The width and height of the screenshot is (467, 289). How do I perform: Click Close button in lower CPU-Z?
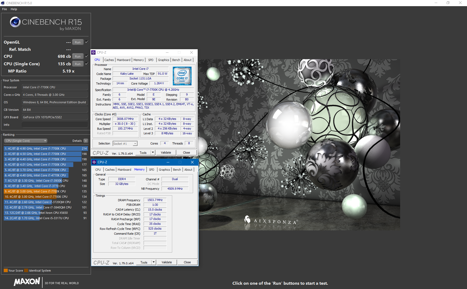[187, 262]
